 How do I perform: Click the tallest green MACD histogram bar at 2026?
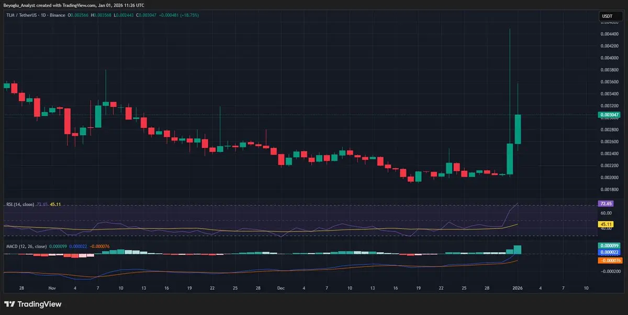[x=518, y=249]
